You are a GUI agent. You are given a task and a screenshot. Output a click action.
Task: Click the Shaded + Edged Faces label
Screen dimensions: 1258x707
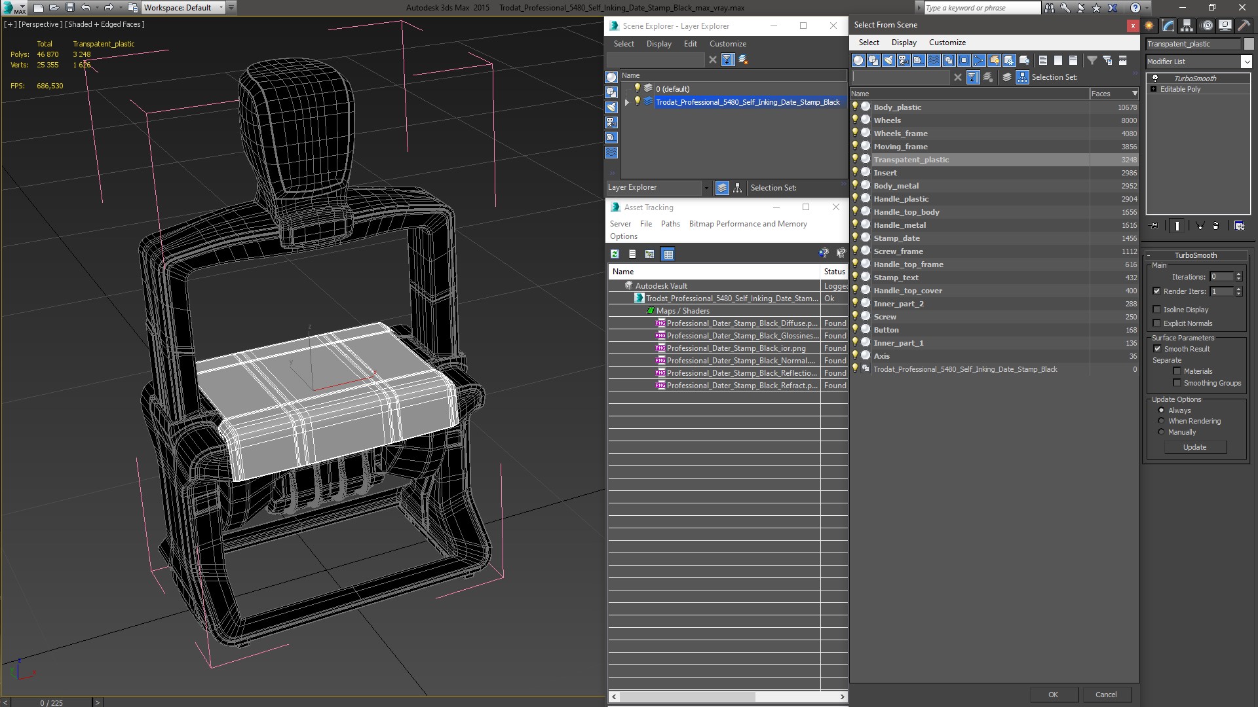click(105, 24)
